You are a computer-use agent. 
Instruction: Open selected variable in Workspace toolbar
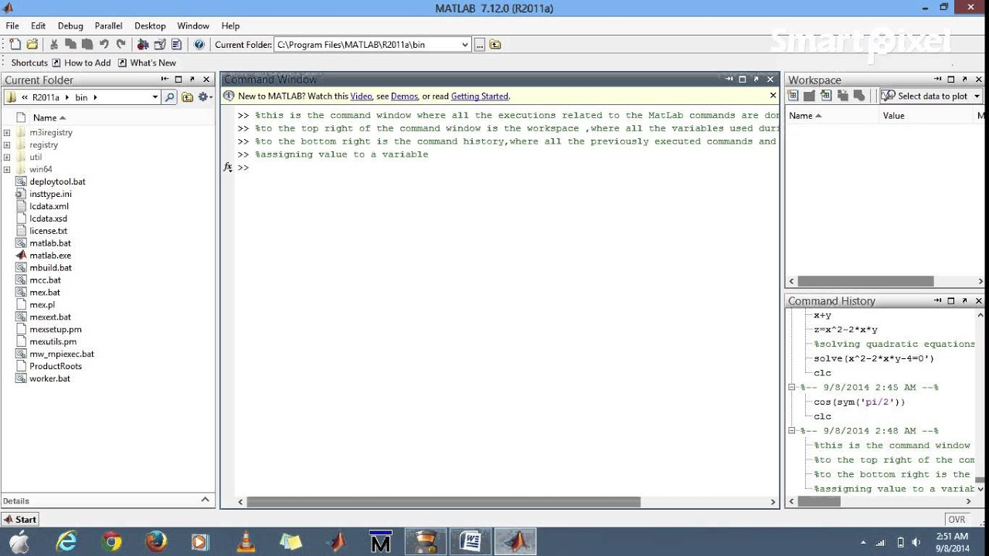click(809, 96)
